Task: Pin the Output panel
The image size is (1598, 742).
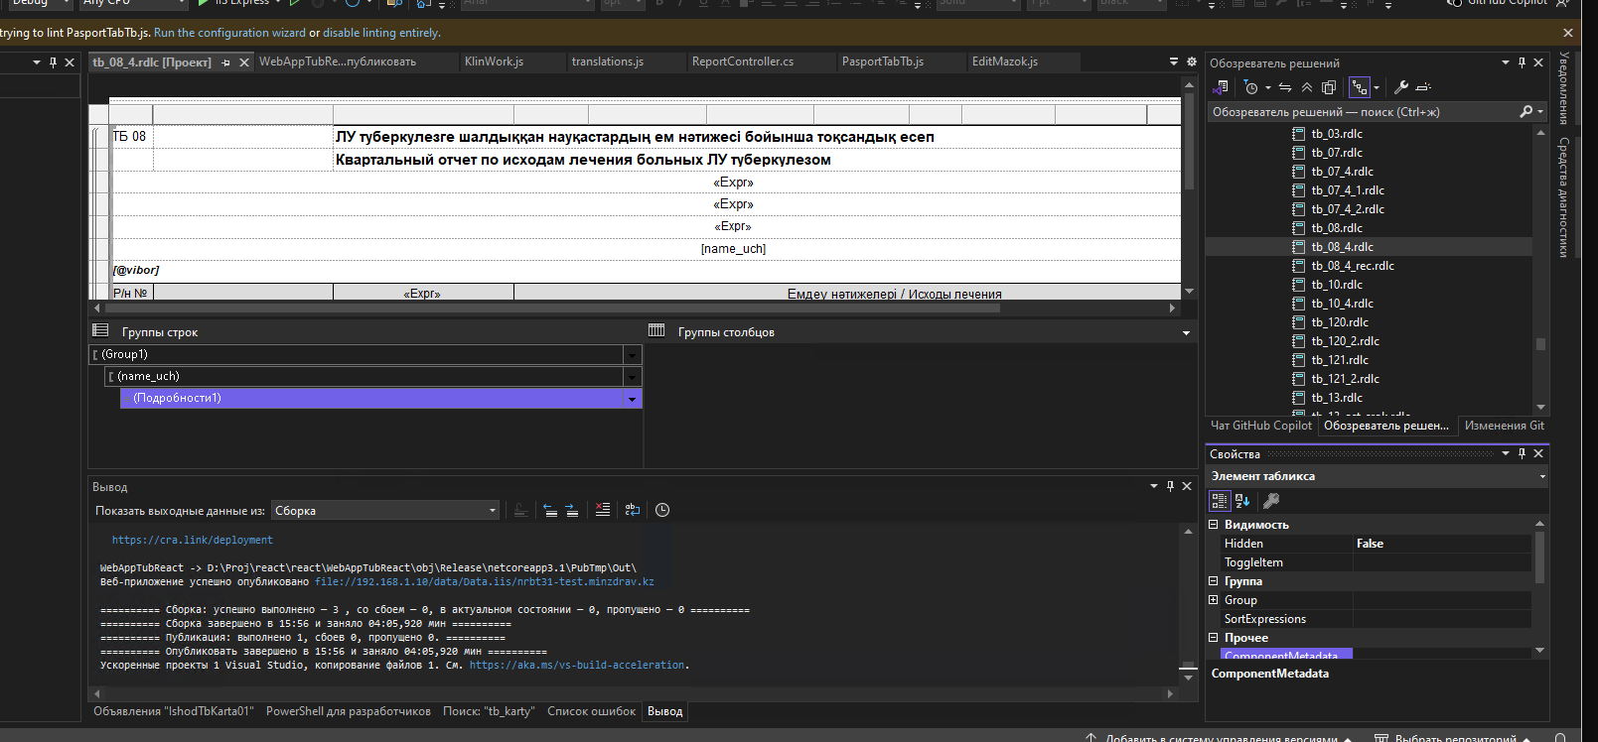Action: pyautogui.click(x=1170, y=486)
